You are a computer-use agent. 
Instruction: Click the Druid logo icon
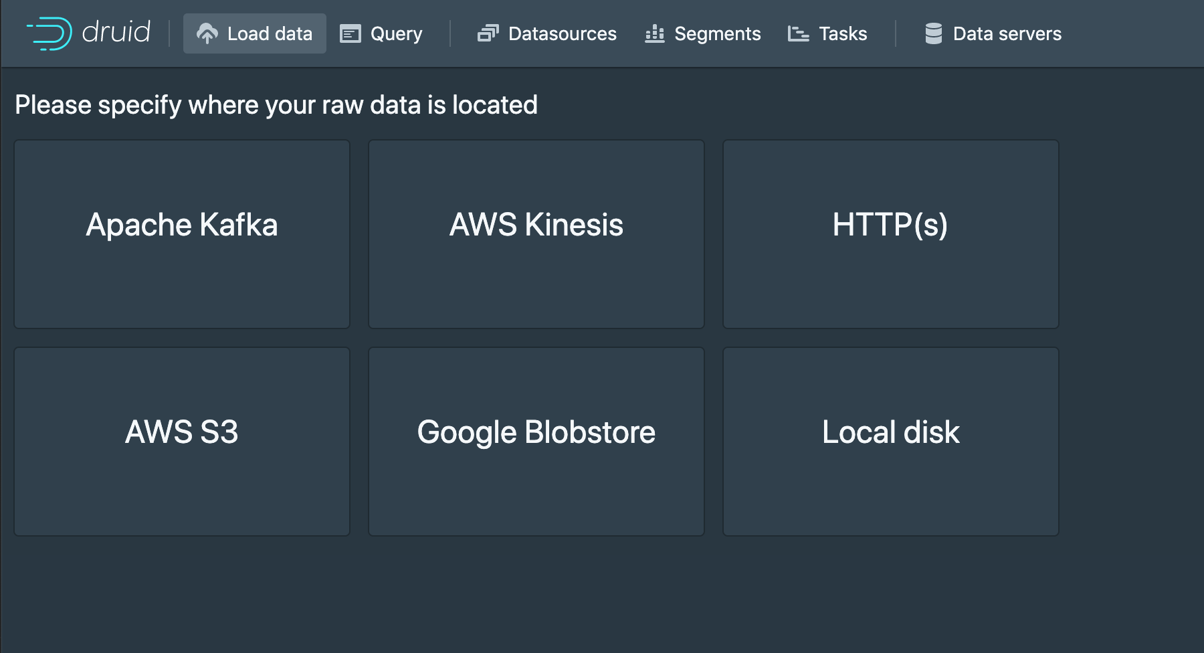coord(50,33)
